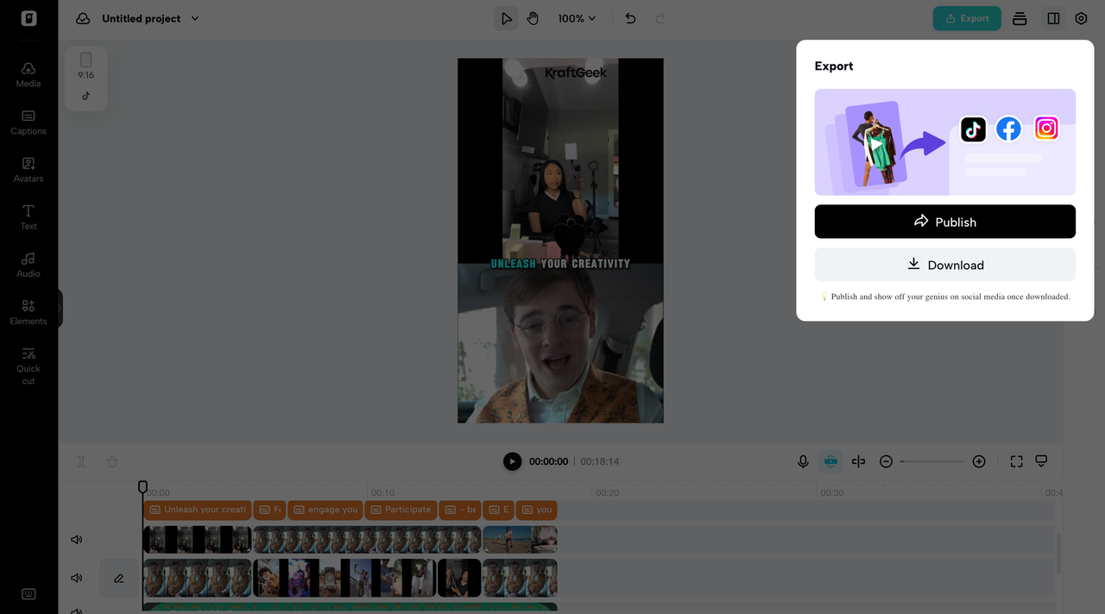
Task: Select the Hand pan tool
Action: point(533,18)
